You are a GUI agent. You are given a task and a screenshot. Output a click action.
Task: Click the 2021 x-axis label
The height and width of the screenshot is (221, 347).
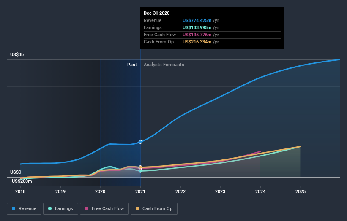[140, 191]
